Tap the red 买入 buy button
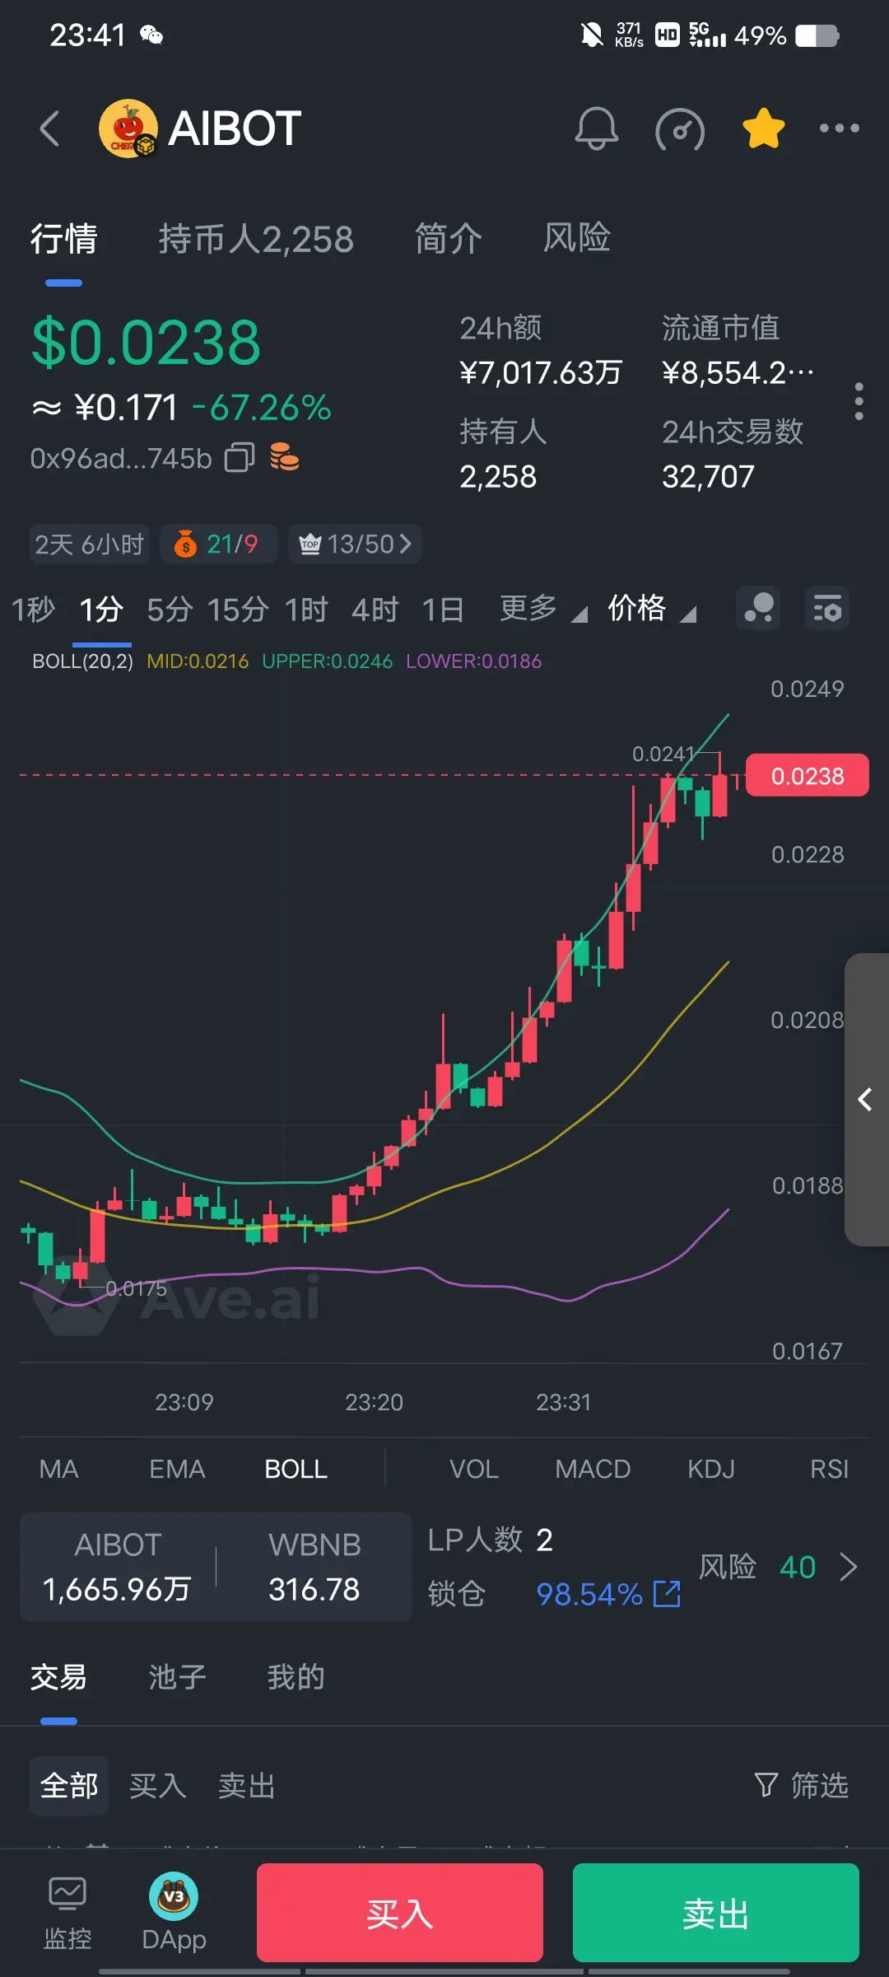 click(400, 1913)
